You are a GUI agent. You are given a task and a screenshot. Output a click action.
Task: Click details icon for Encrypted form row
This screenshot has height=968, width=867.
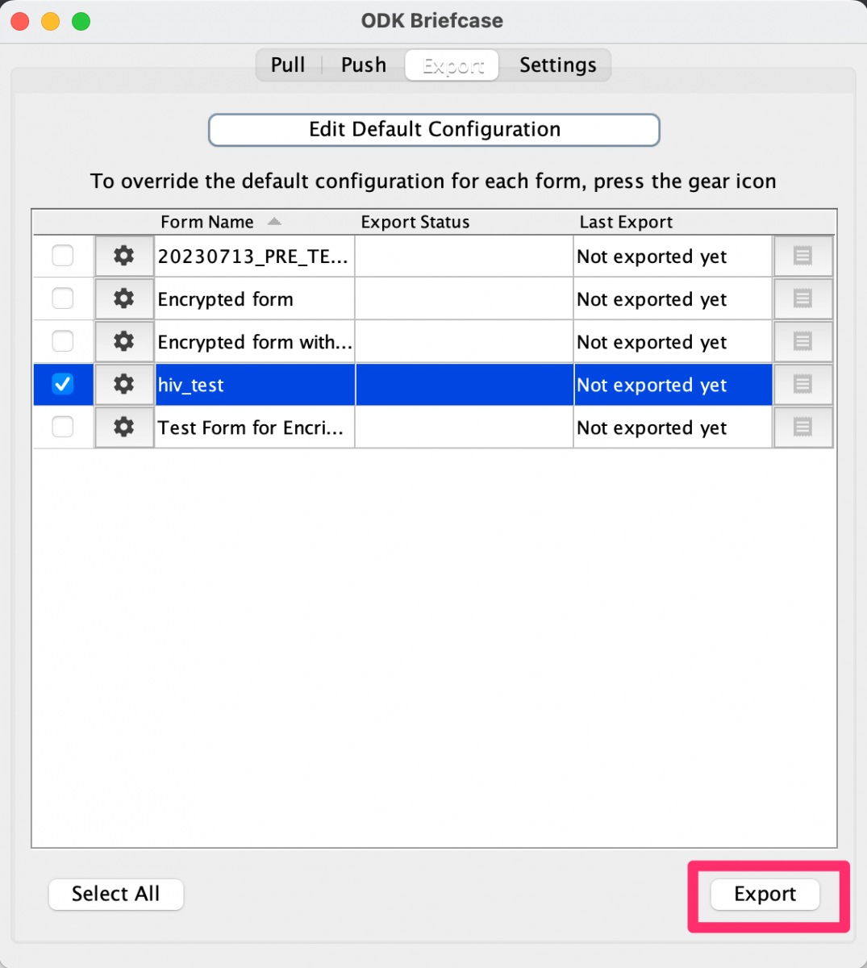pos(802,298)
